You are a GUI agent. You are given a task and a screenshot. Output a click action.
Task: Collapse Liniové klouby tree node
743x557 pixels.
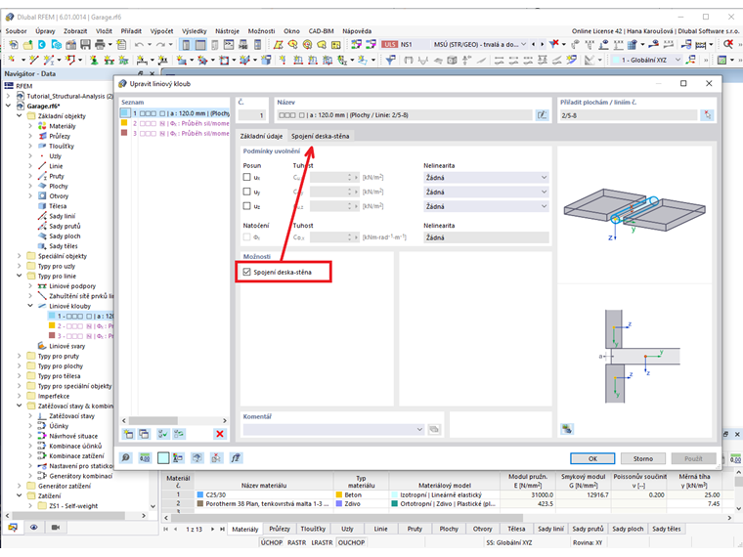tap(30, 306)
